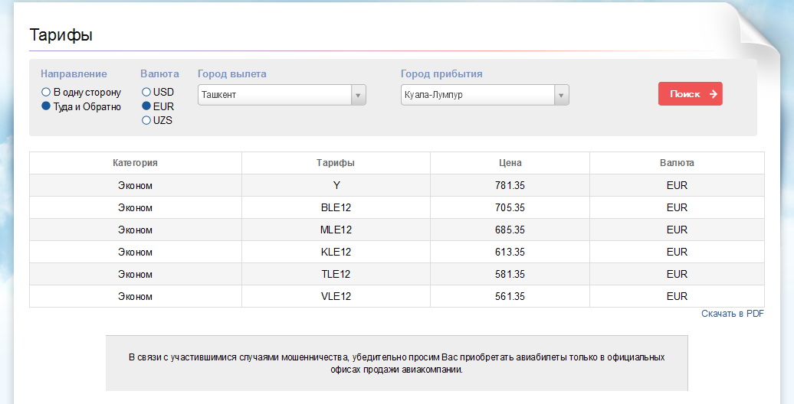Click the Цена column header
Image resolution: width=794 pixels, height=404 pixels.
click(x=510, y=163)
